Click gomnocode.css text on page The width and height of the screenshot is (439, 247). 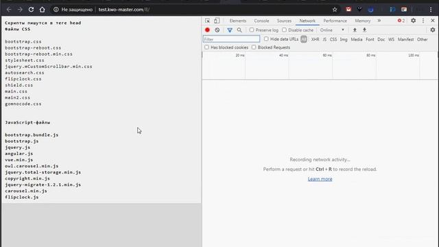pos(23,104)
